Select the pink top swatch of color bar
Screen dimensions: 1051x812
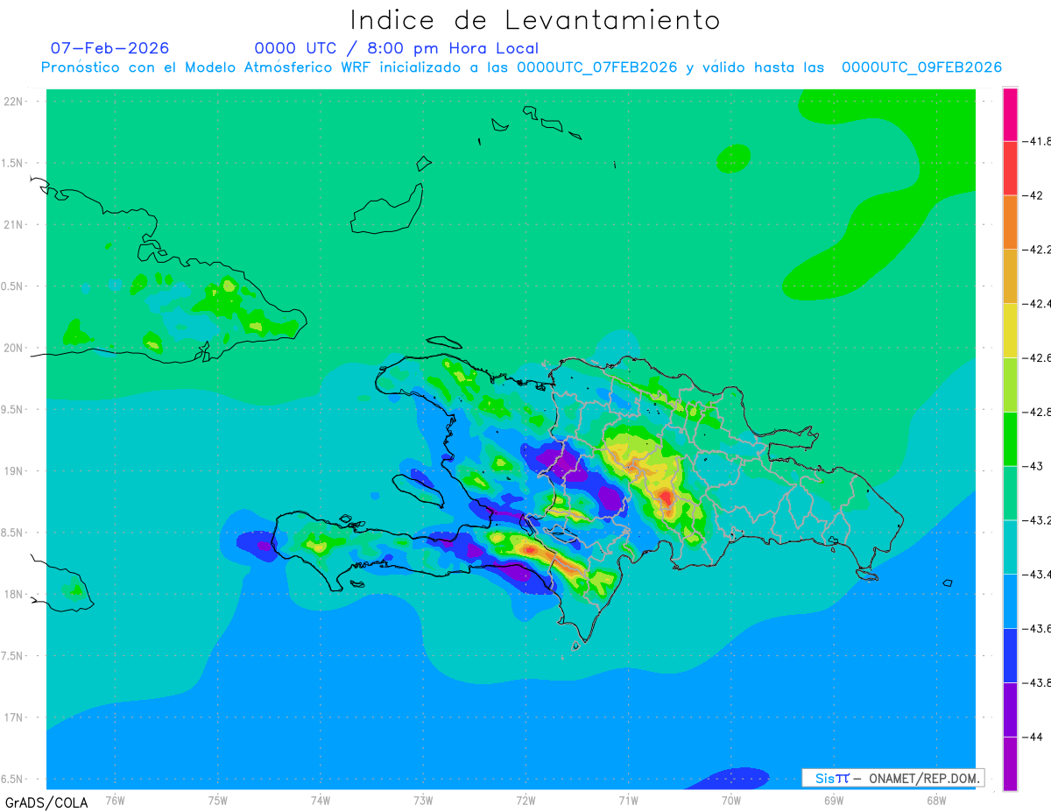click(x=1010, y=114)
